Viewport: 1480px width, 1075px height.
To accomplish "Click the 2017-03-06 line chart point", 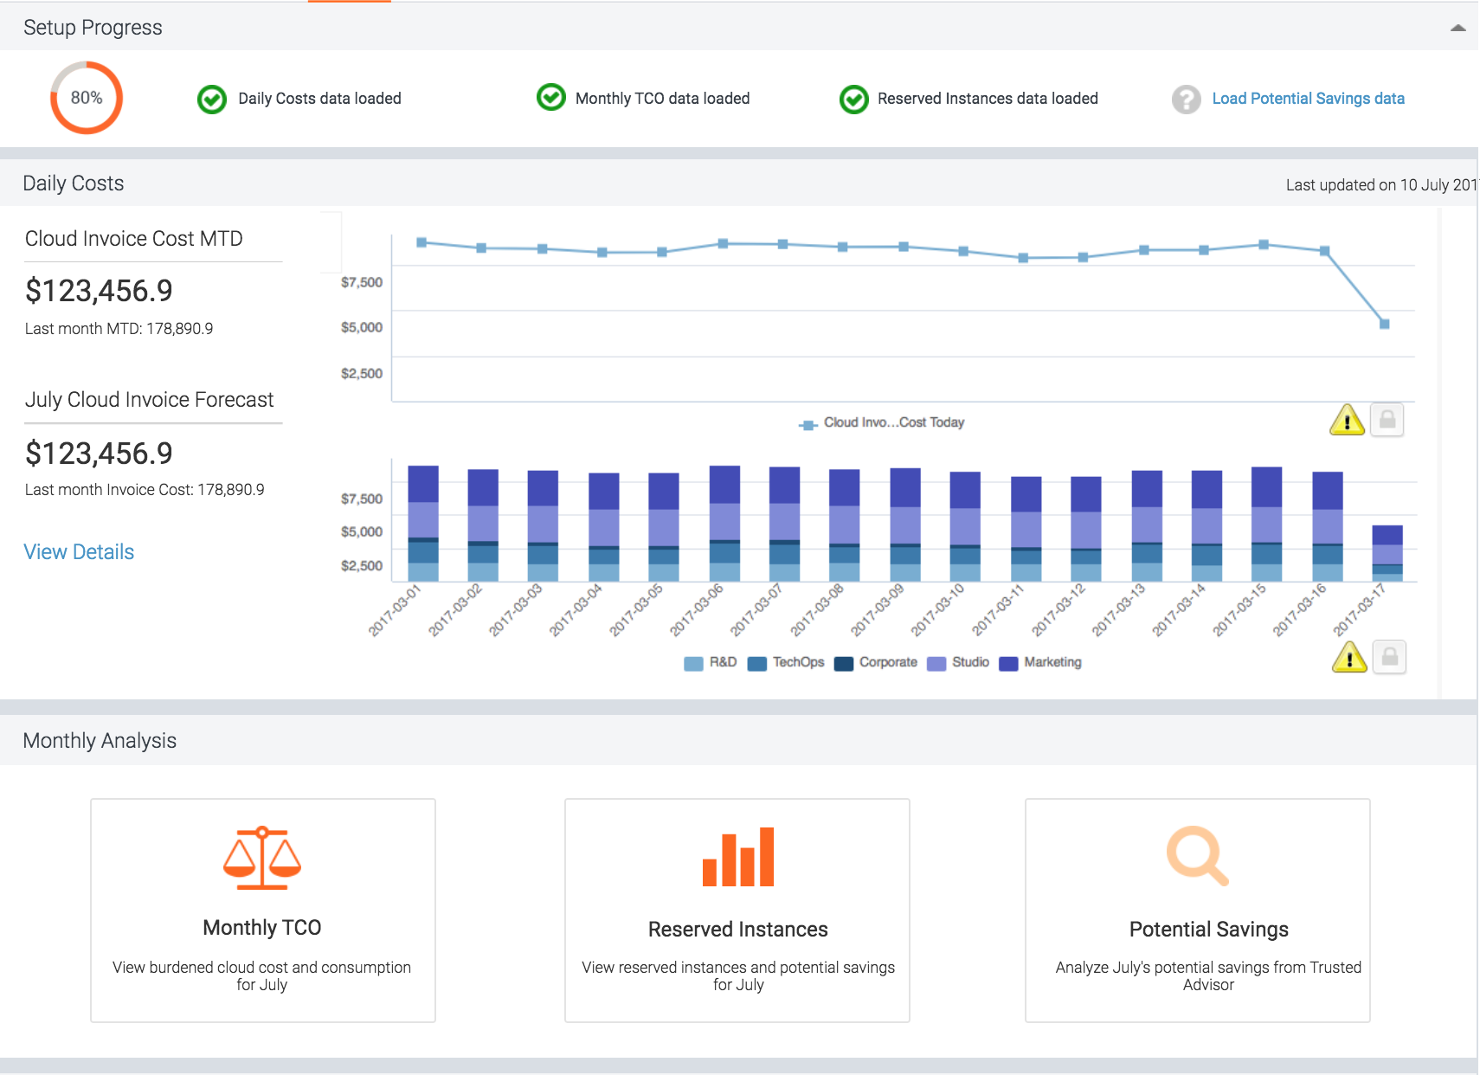I will pyautogui.click(x=723, y=244).
